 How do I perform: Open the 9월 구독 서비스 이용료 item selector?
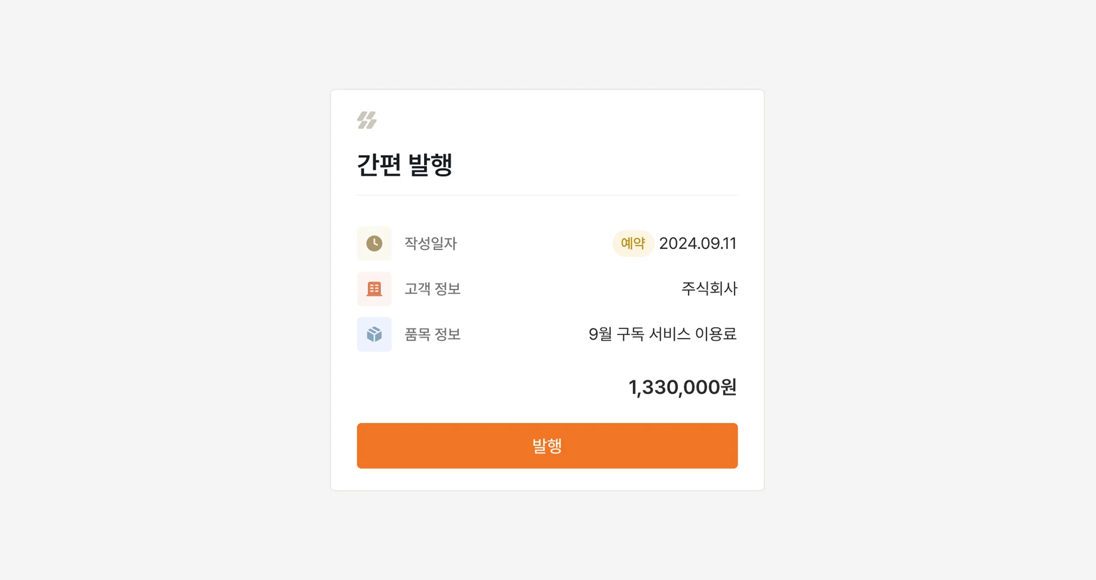(x=662, y=335)
